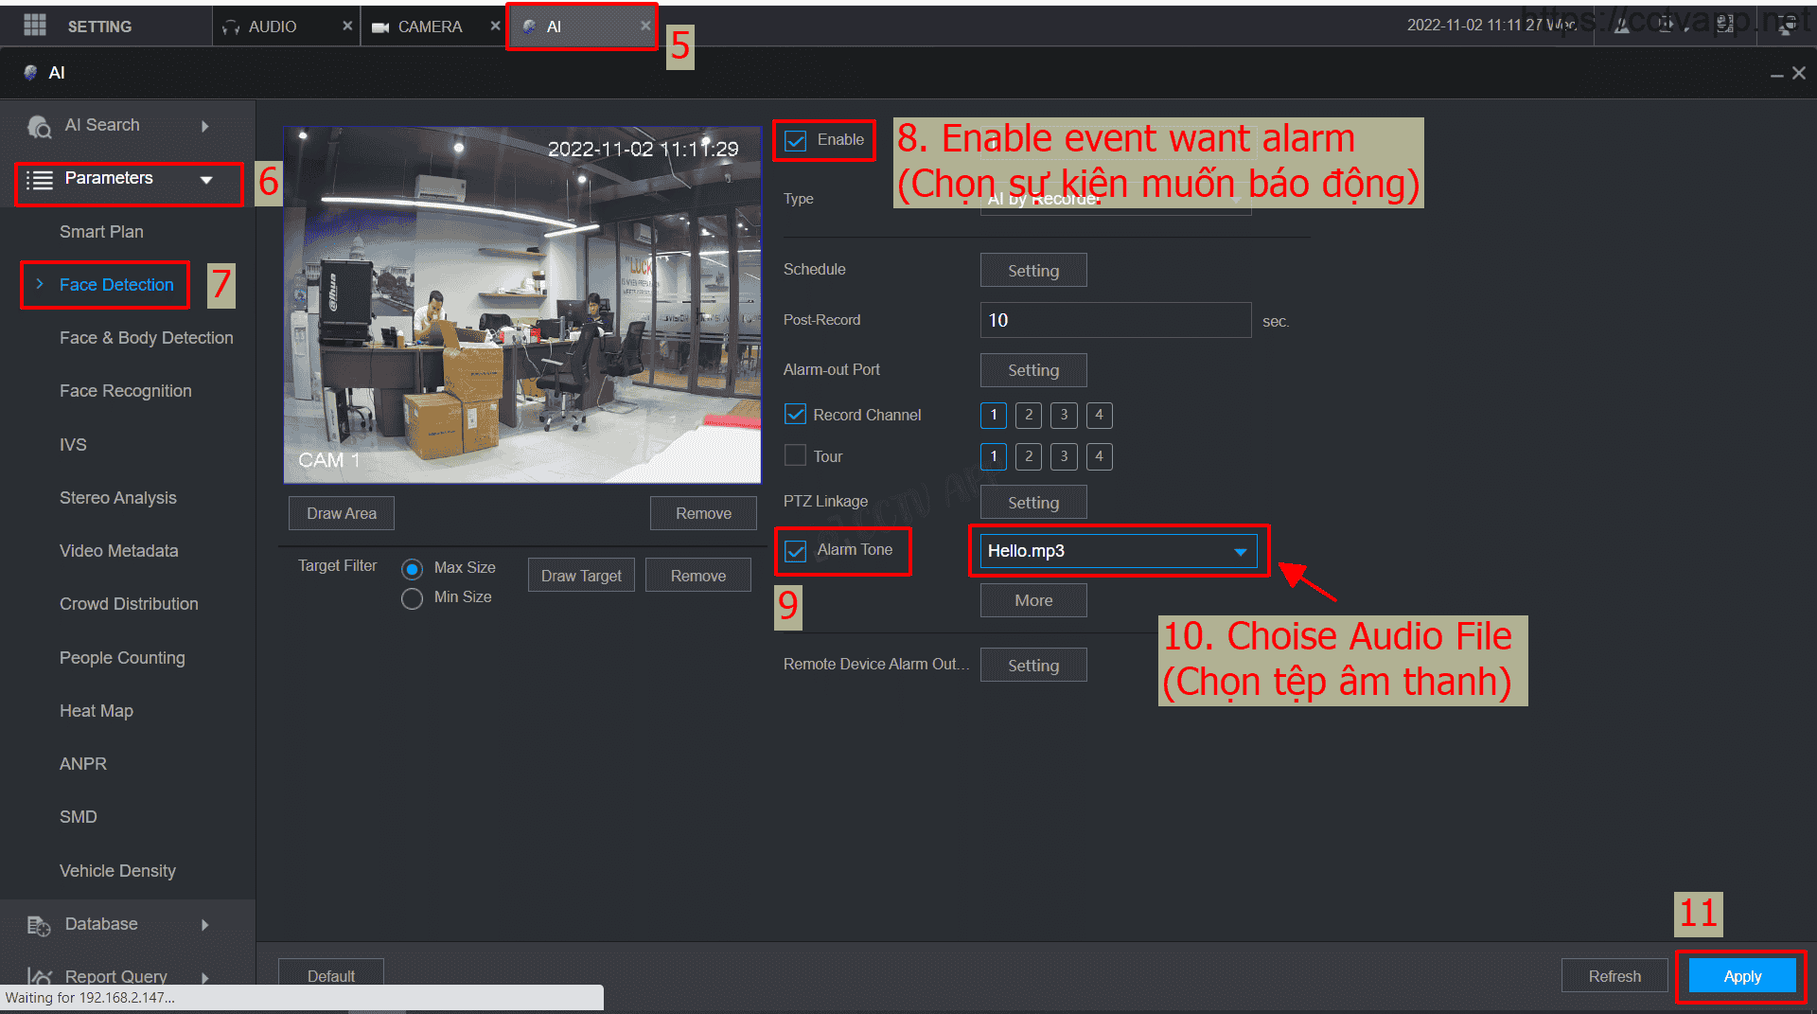
Task: Uncheck the Enable checkbox
Action: click(796, 140)
